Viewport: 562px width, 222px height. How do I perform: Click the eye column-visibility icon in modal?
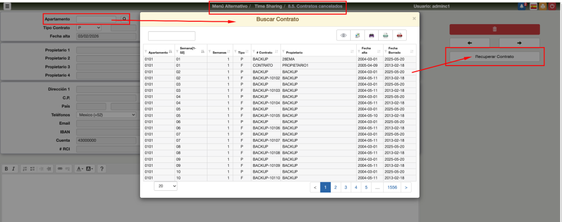344,36
